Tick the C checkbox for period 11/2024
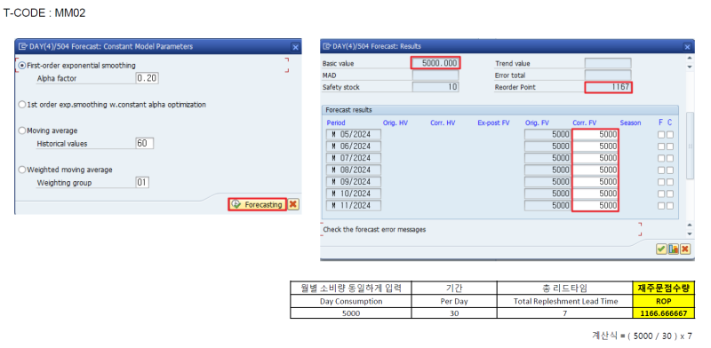This screenshot has height=348, width=711. point(670,205)
